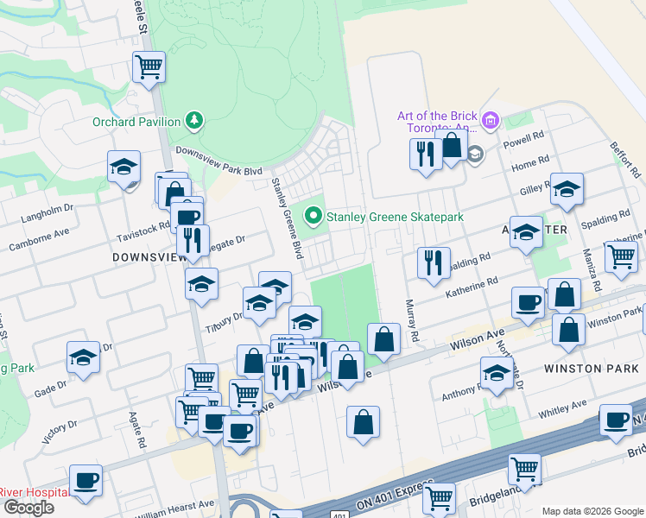Click the 'Map data ©2026 Google' attribution
646x518 pixels.
592,511
